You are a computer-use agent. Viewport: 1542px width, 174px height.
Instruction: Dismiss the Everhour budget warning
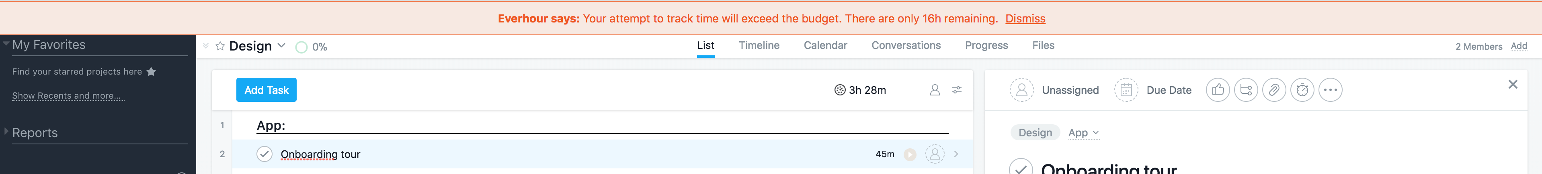pyautogui.click(x=1025, y=18)
